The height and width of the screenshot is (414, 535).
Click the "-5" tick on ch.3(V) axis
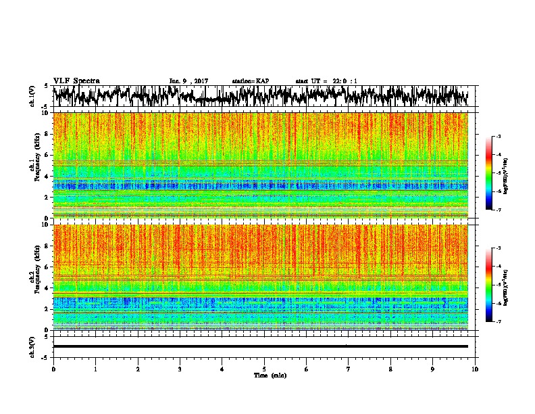tap(45, 358)
